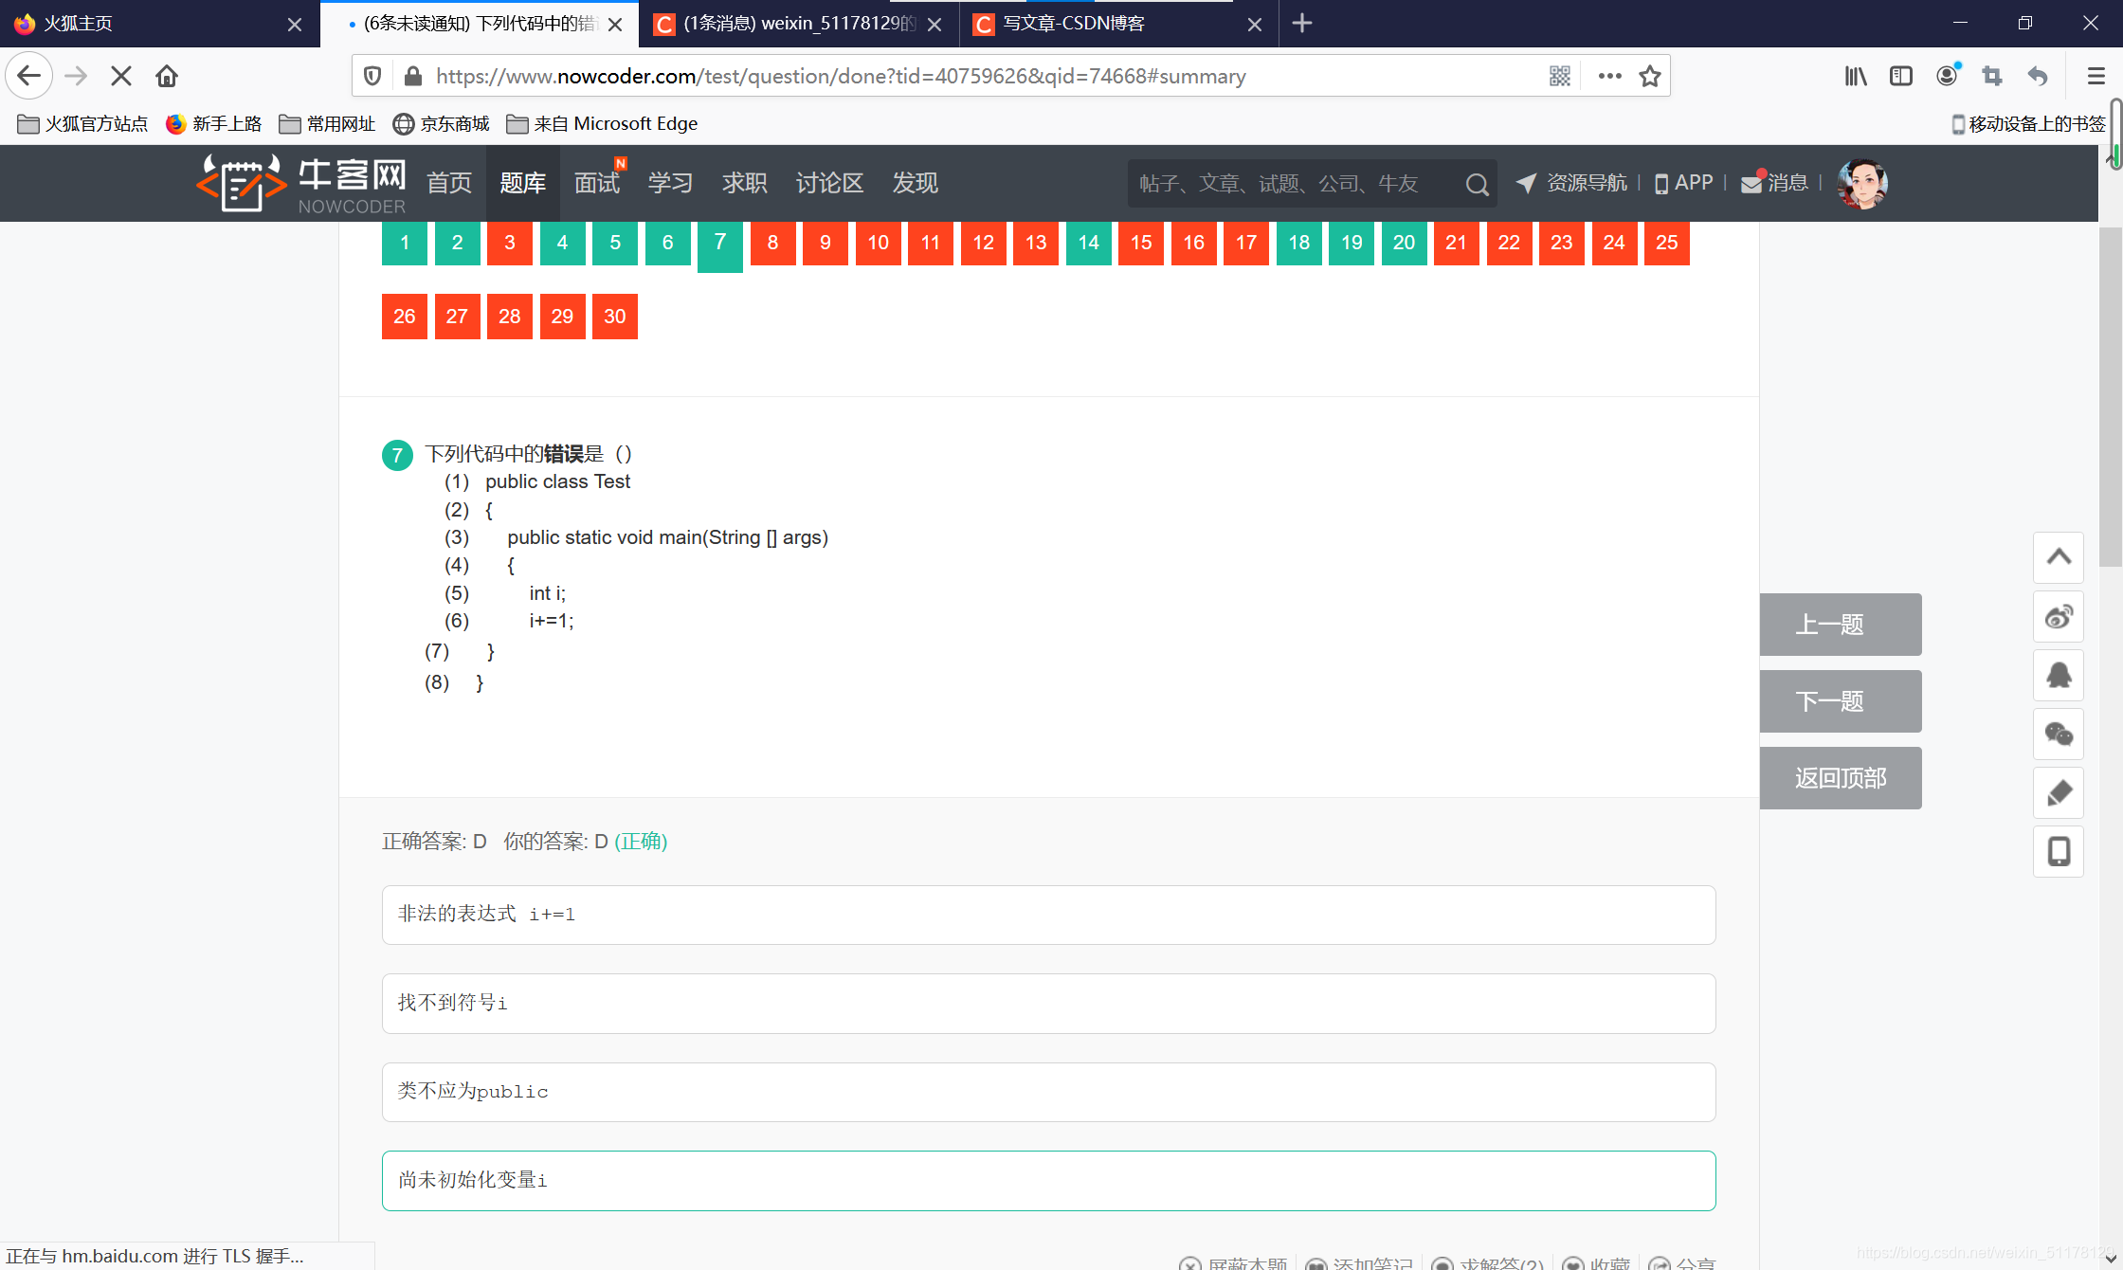This screenshot has height=1270, width=2123.
Task: Click the Nowcoder logo
Action: tap(301, 184)
